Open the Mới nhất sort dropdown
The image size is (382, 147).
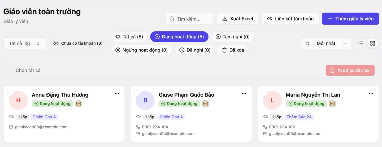coord(326,43)
